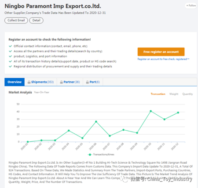Click the 2020-05 data point
Screen dimensions: 198x188
(82, 138)
